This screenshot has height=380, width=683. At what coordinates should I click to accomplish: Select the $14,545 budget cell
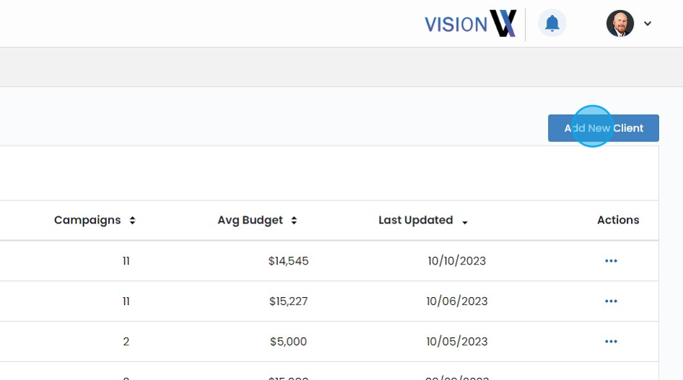[288, 261]
